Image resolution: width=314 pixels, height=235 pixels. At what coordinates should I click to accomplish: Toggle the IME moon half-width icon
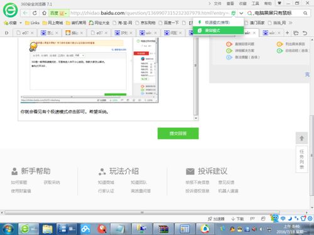click(290, 219)
